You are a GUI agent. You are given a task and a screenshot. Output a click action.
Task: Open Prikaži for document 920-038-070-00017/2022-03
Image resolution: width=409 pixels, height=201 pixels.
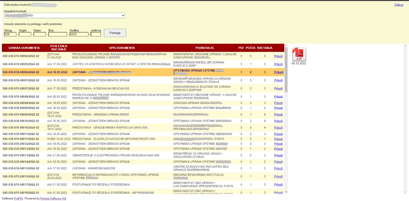278,185
